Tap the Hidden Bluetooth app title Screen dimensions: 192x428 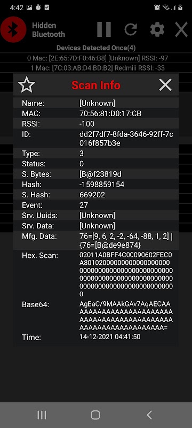click(x=49, y=30)
